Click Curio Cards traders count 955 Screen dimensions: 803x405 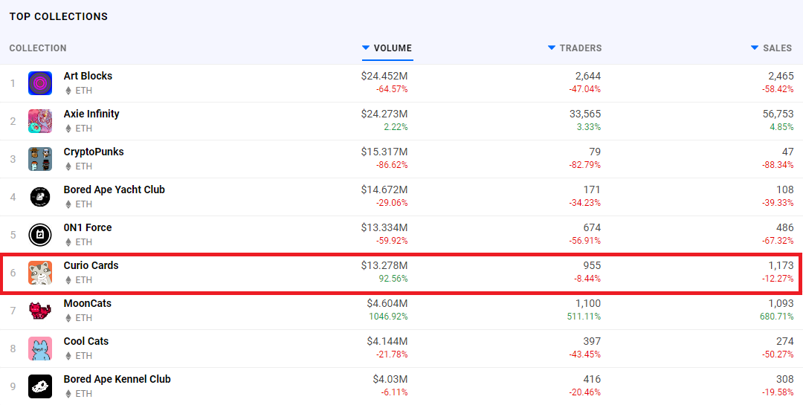pyautogui.click(x=592, y=266)
